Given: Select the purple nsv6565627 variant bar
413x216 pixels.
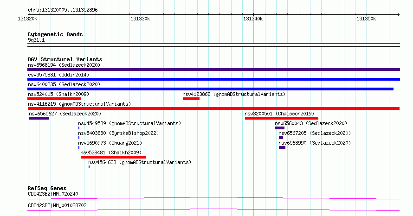Looking at the screenshot, I should coord(39,118).
